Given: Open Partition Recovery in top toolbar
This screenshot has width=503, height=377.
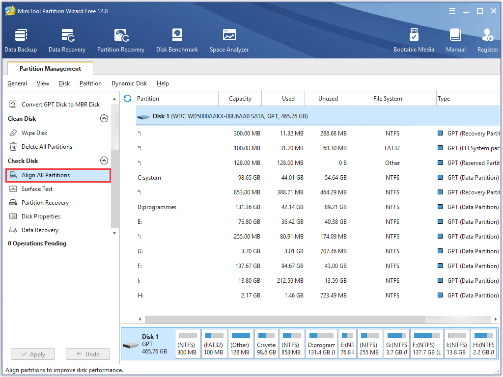Looking at the screenshot, I should 121,40.
